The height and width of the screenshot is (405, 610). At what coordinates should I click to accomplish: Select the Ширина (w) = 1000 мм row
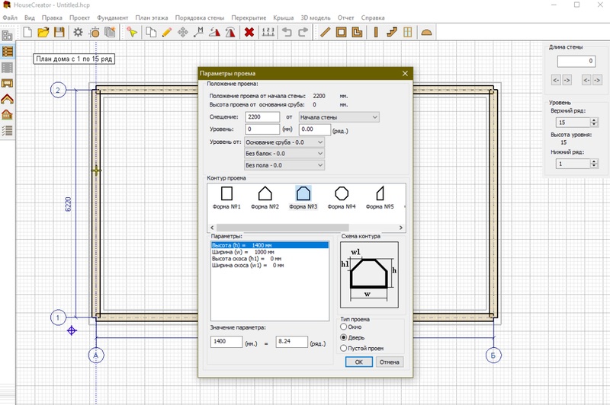point(270,252)
